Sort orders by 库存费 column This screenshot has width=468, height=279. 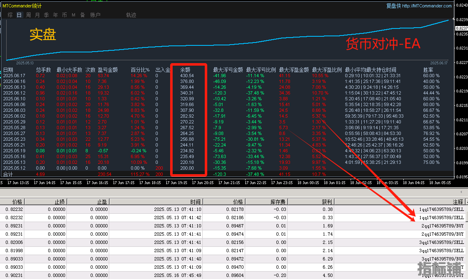point(267,202)
